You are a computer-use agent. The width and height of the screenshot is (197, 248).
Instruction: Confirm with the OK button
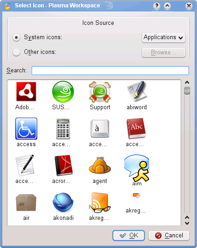coord(128,236)
